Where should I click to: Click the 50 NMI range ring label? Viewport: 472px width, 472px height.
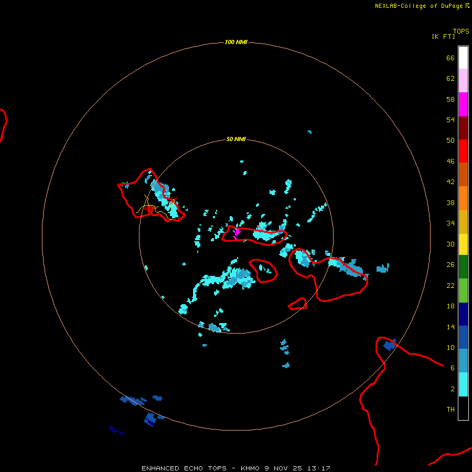point(236,139)
